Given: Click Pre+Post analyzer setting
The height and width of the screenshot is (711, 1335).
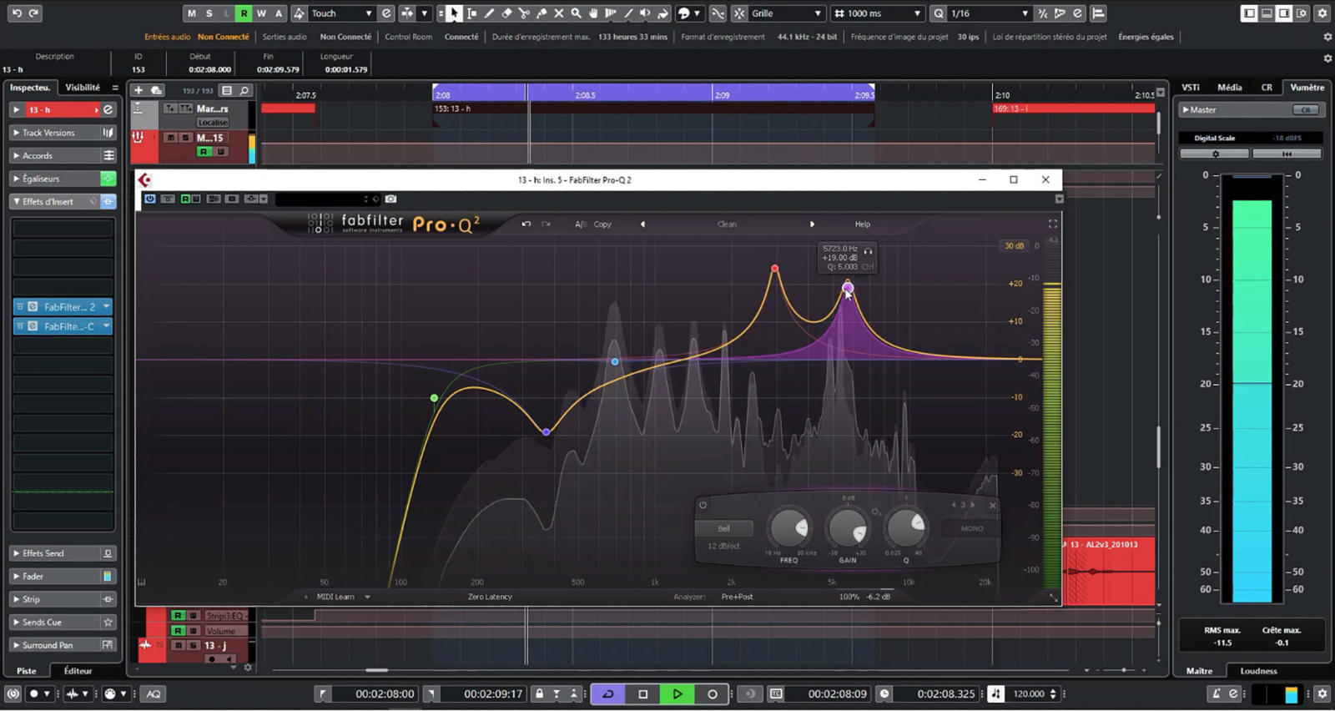Looking at the screenshot, I should [737, 597].
